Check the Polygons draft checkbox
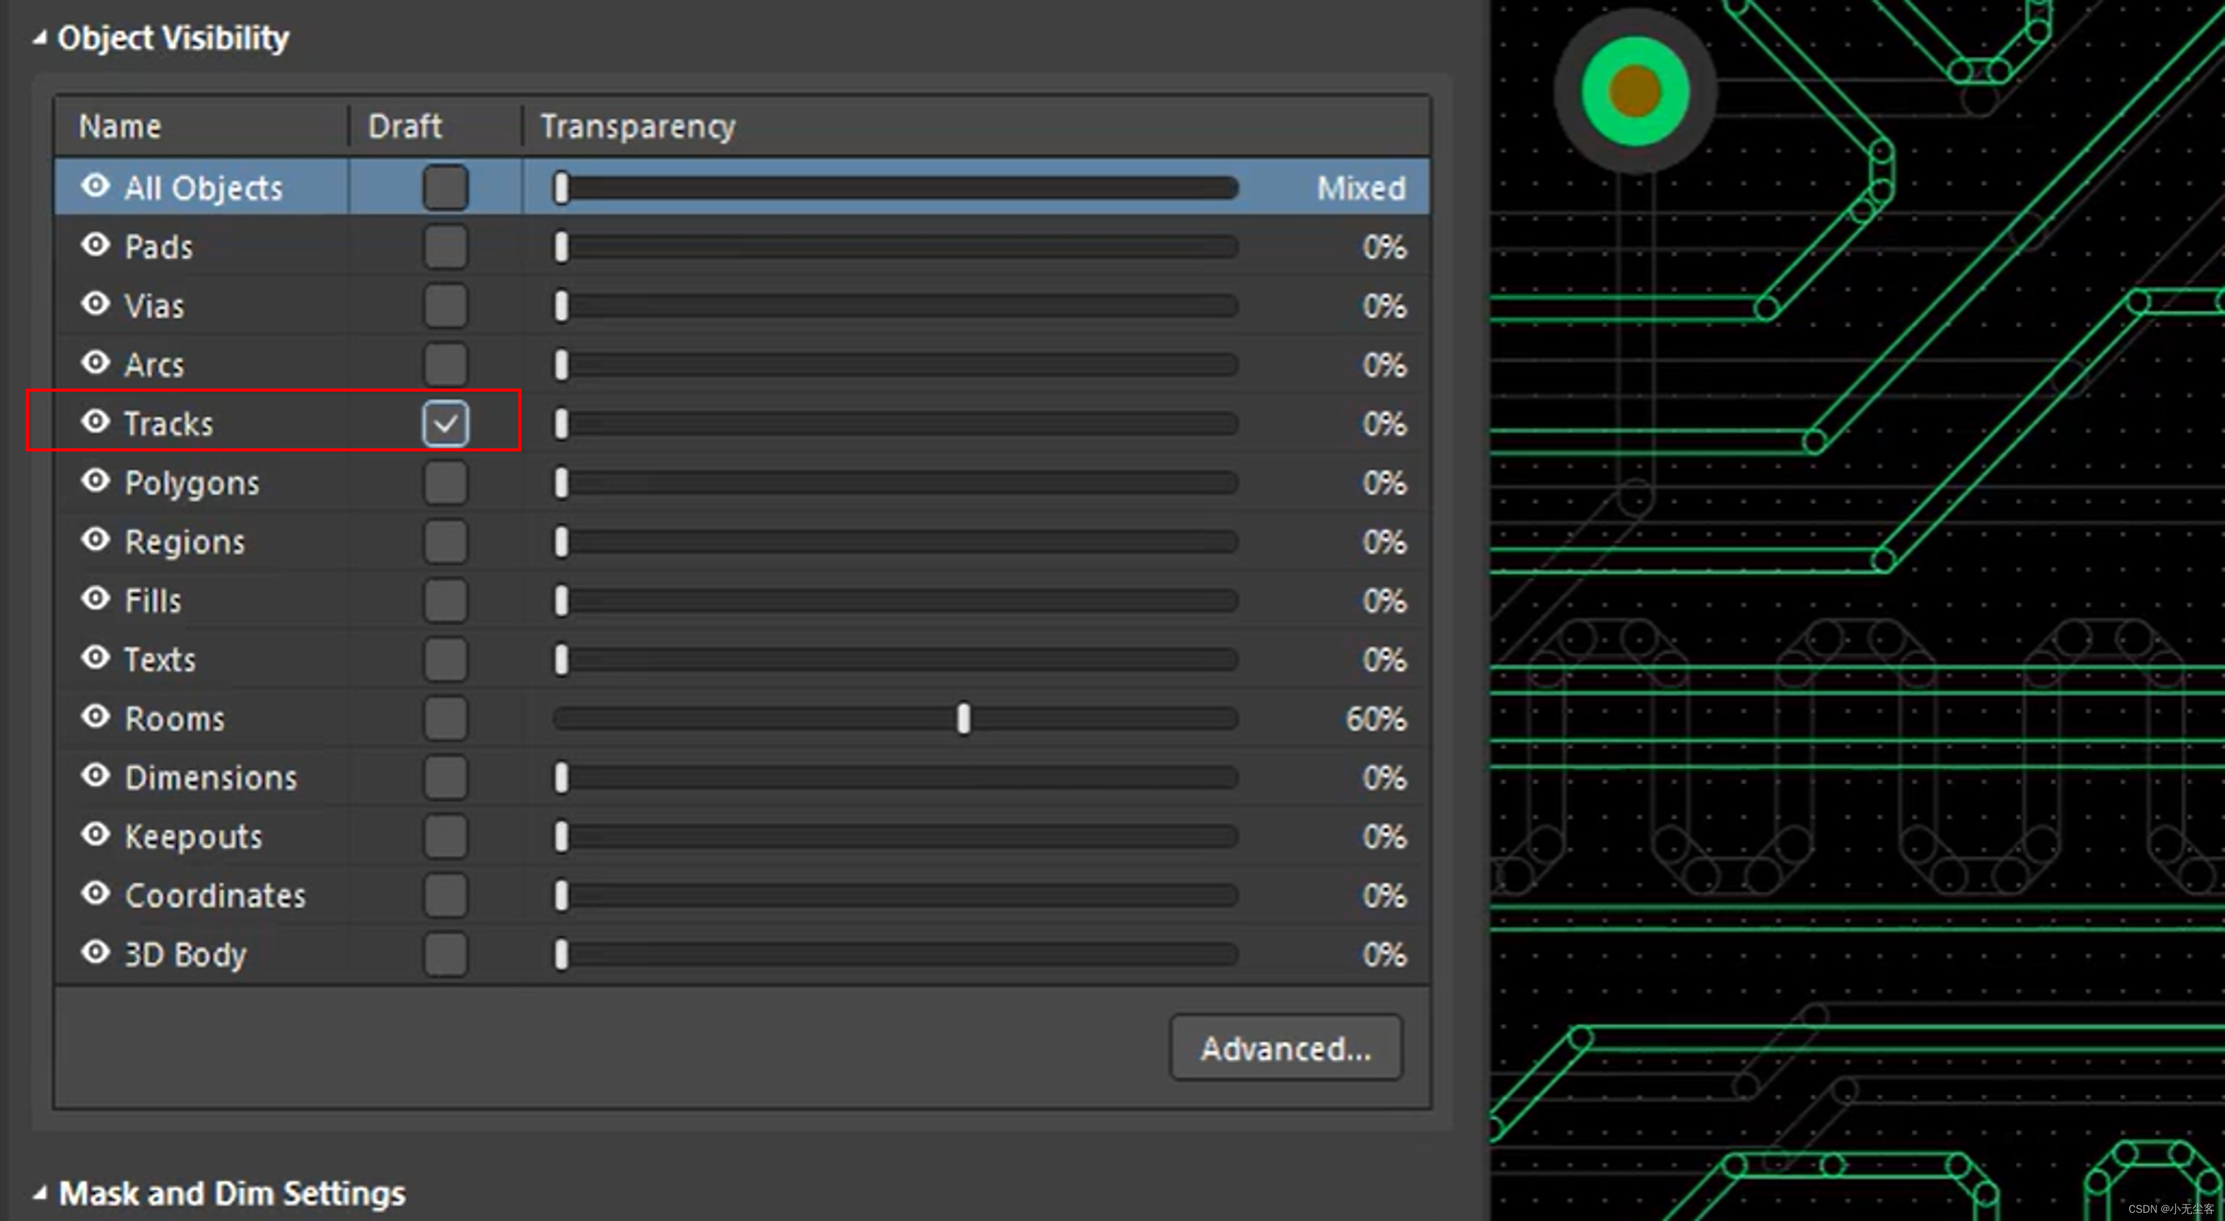Screen dimensions: 2225x1221 [x=446, y=483]
